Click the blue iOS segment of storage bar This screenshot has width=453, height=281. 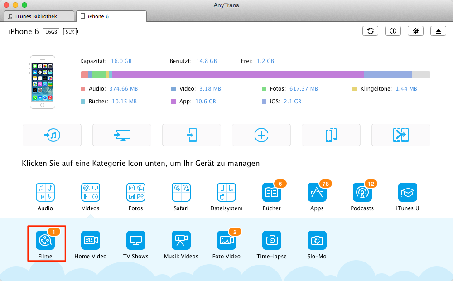tap(388, 75)
